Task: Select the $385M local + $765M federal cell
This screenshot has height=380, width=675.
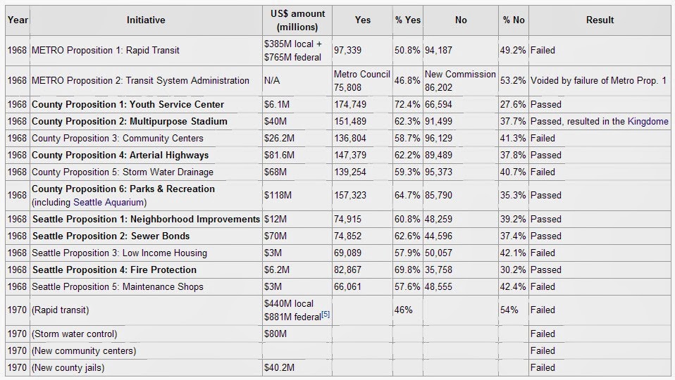Action: coord(297,50)
